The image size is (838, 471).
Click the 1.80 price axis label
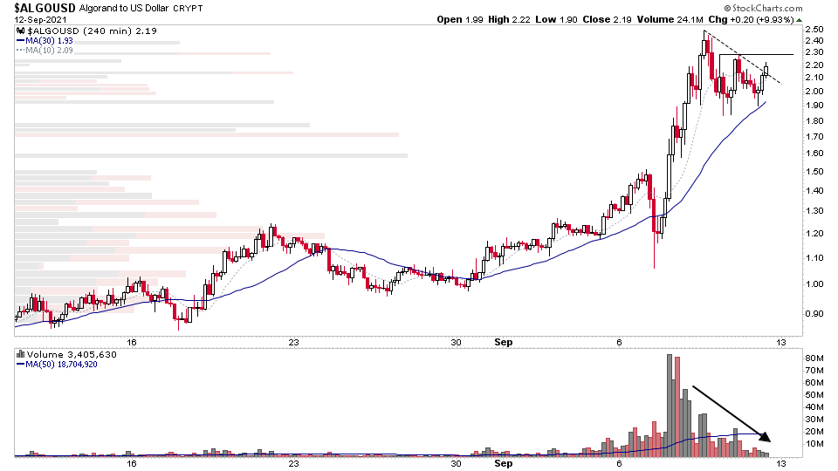pyautogui.click(x=814, y=121)
